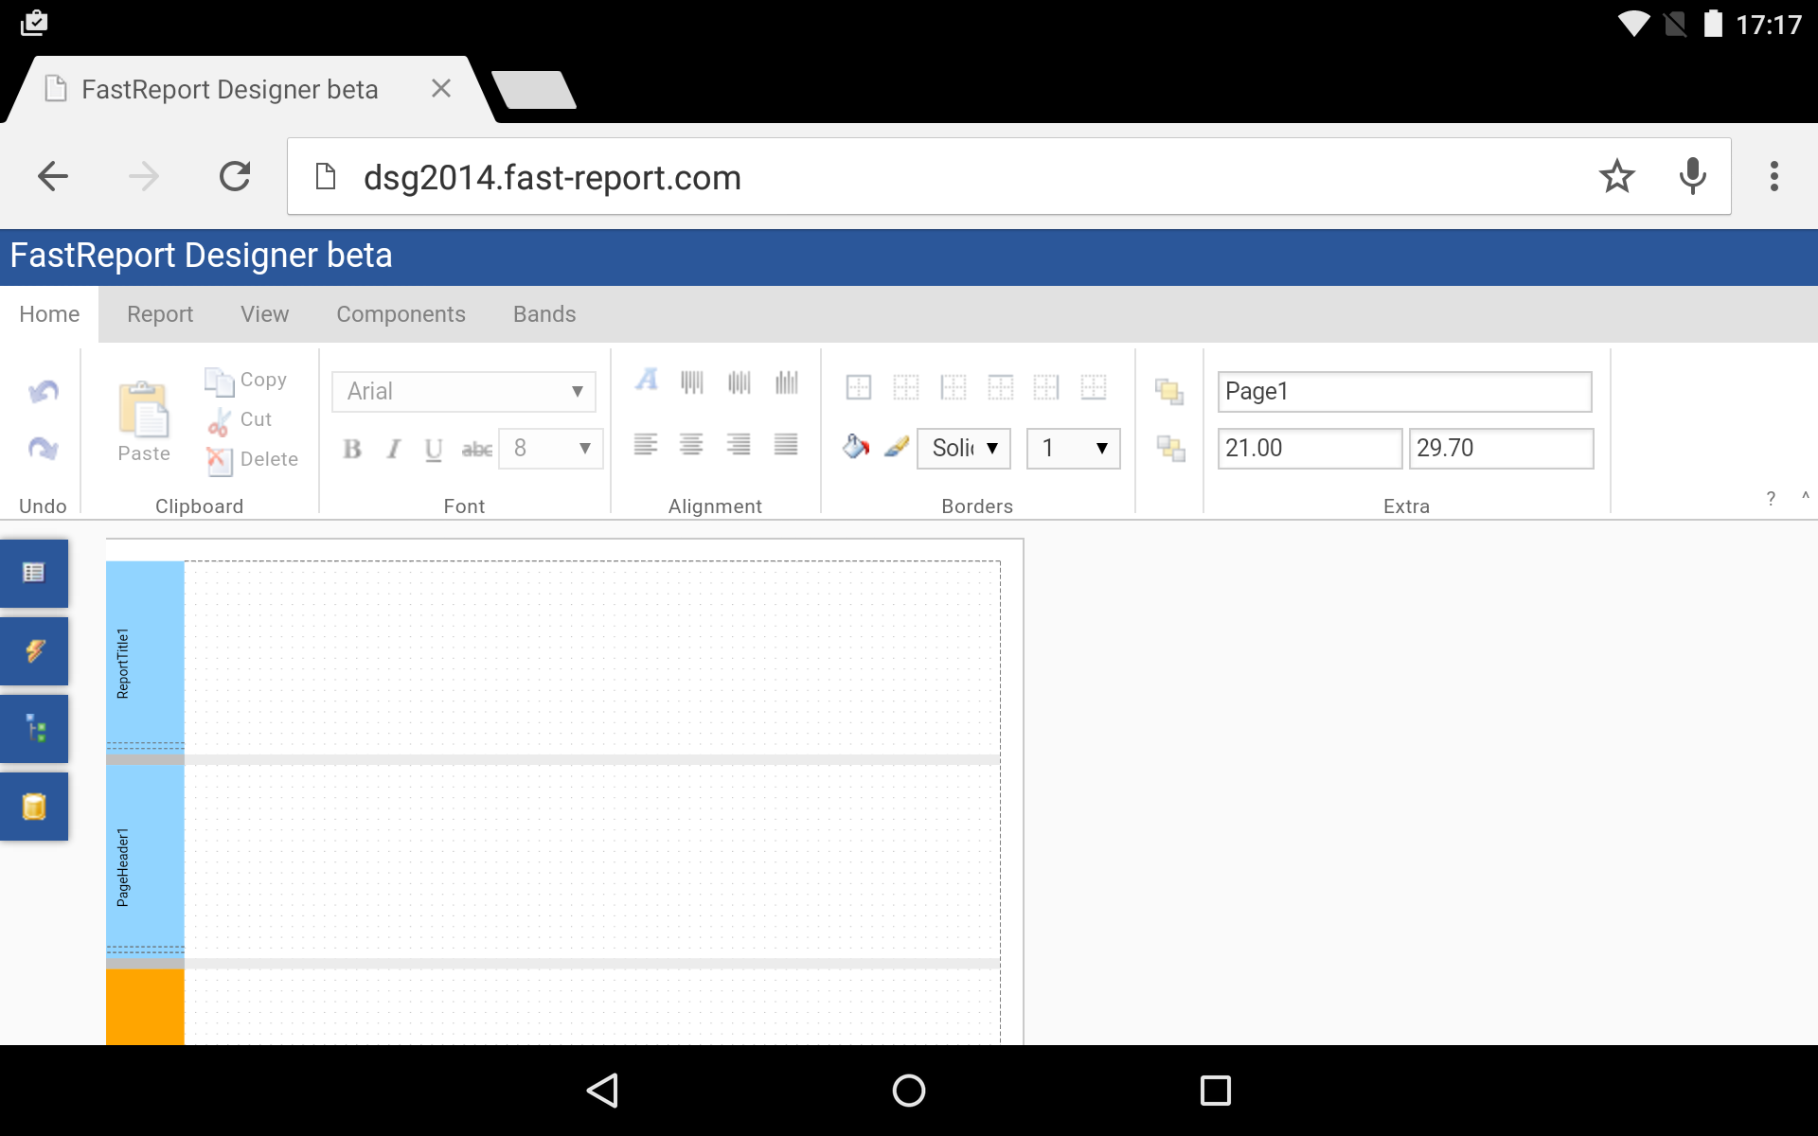Click the text color A icon

click(x=647, y=381)
